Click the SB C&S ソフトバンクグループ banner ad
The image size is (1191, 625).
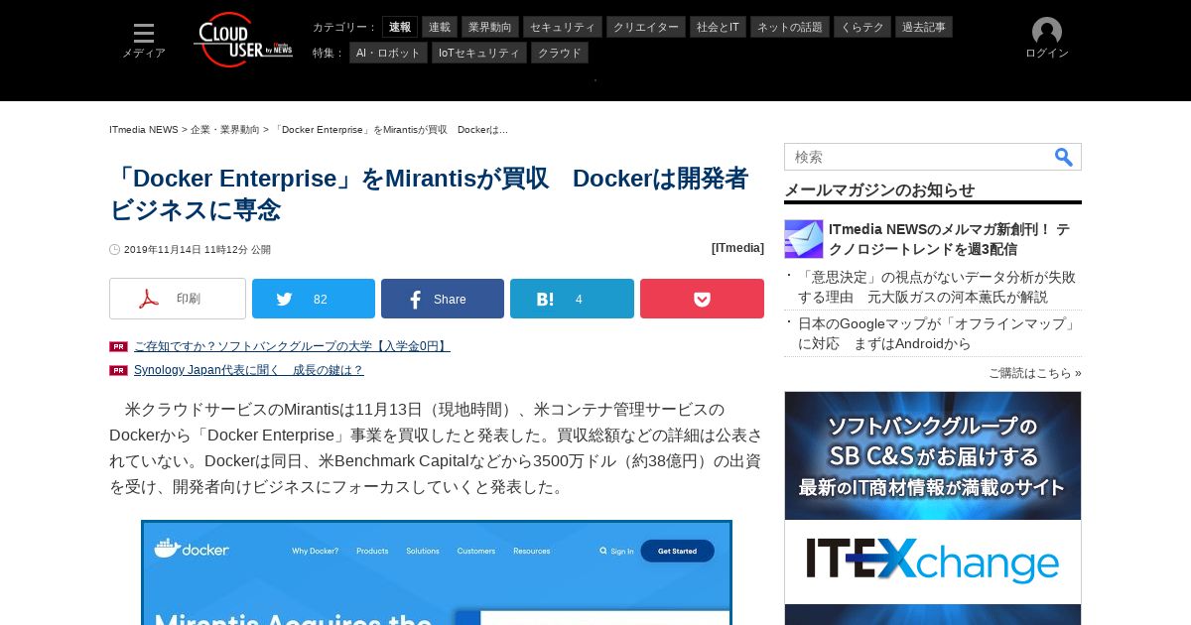(933, 455)
